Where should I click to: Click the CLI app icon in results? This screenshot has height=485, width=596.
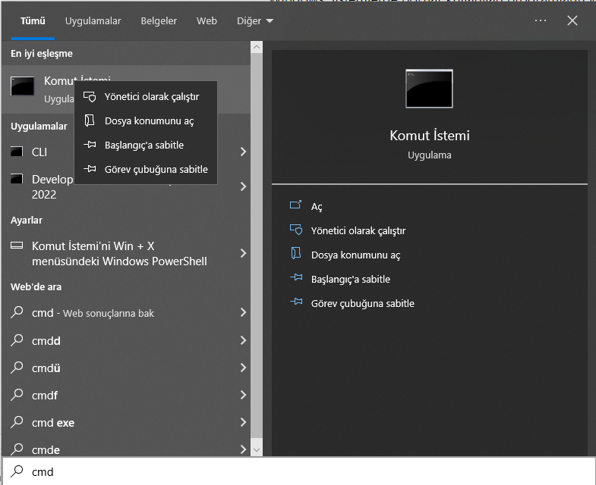pyautogui.click(x=17, y=152)
